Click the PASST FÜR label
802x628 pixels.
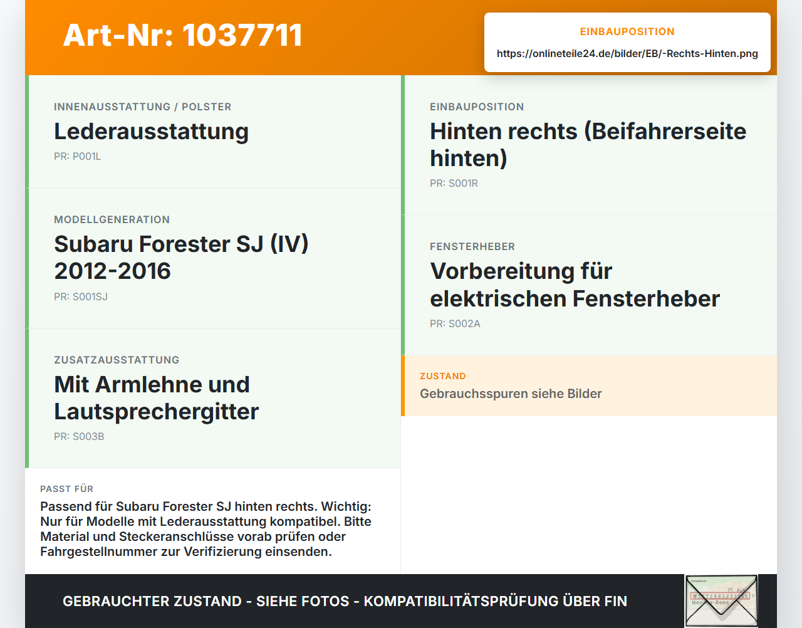click(66, 489)
